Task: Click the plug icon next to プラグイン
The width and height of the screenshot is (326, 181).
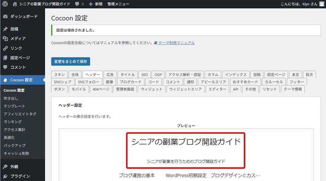Action: 5,176
